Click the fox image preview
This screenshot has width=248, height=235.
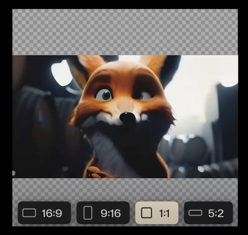pyautogui.click(x=125, y=117)
